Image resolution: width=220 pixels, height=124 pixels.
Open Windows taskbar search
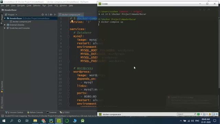(12, 121)
